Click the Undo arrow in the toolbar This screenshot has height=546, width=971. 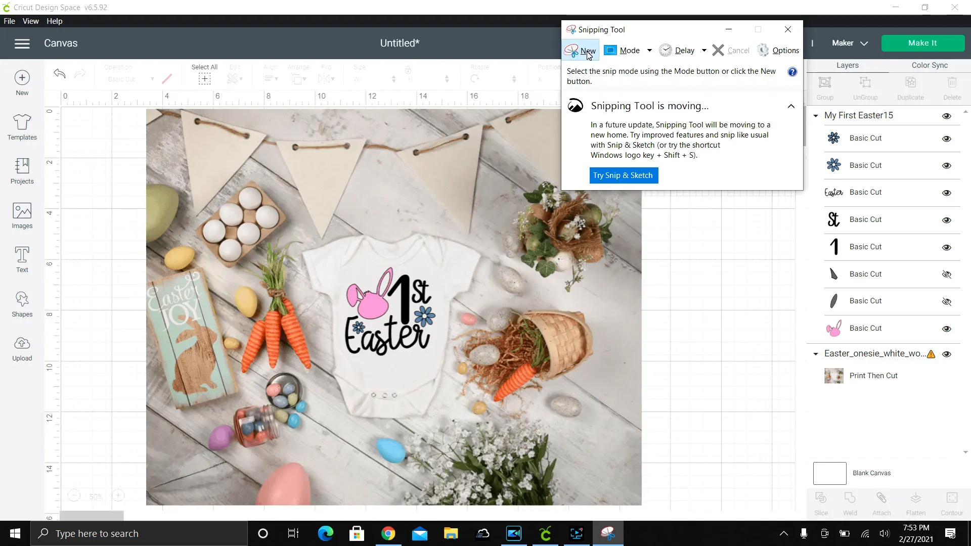point(59,74)
